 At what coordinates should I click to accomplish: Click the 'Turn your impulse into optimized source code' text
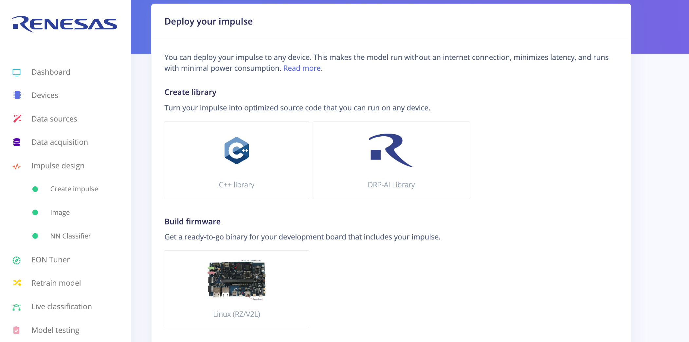(x=297, y=108)
